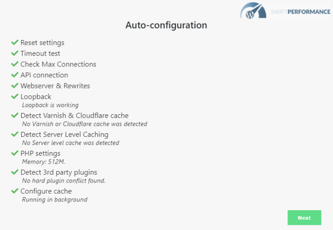Screen dimensions: 333x230
Task: Select the Auto-configuration heading
Action: (x=166, y=25)
